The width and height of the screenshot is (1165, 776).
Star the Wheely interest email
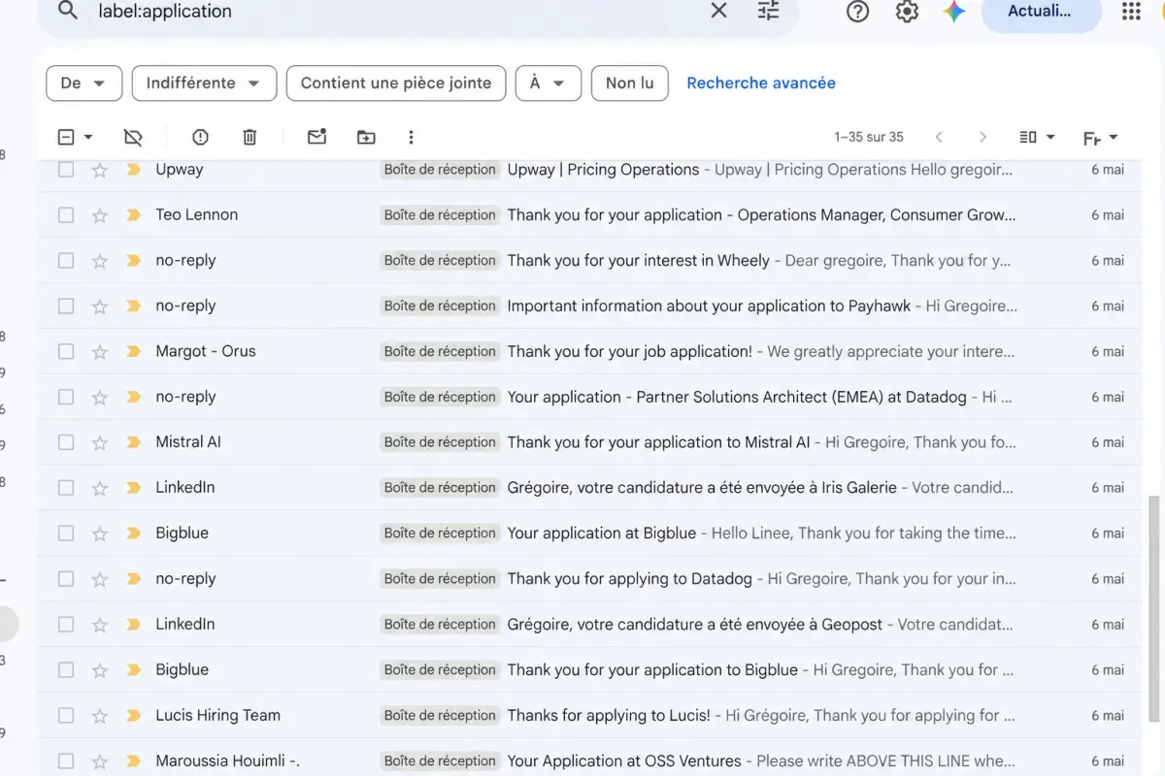(x=99, y=260)
